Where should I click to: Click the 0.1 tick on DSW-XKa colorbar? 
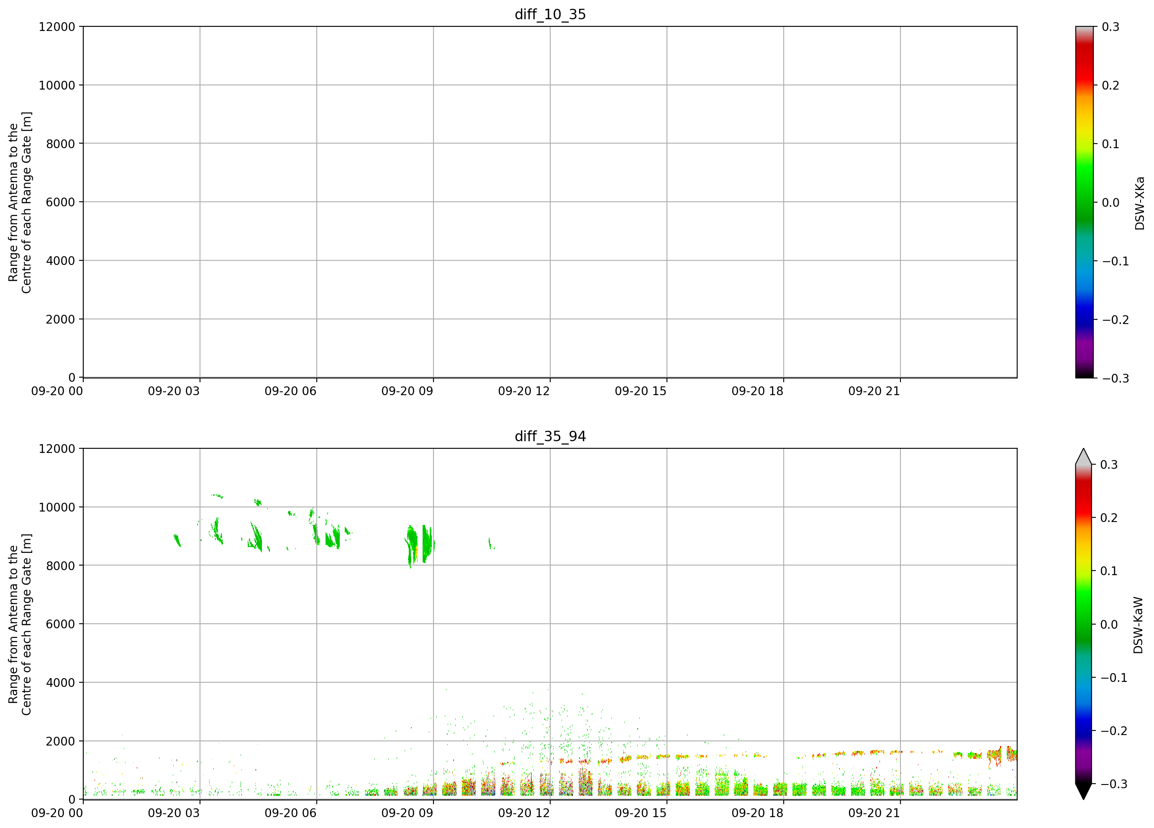[x=1111, y=144]
